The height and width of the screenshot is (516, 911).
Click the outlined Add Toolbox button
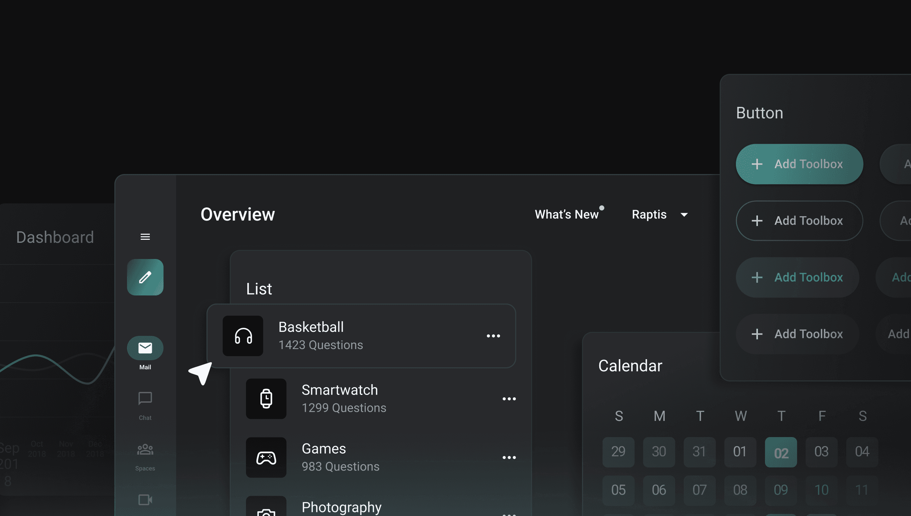pos(799,221)
